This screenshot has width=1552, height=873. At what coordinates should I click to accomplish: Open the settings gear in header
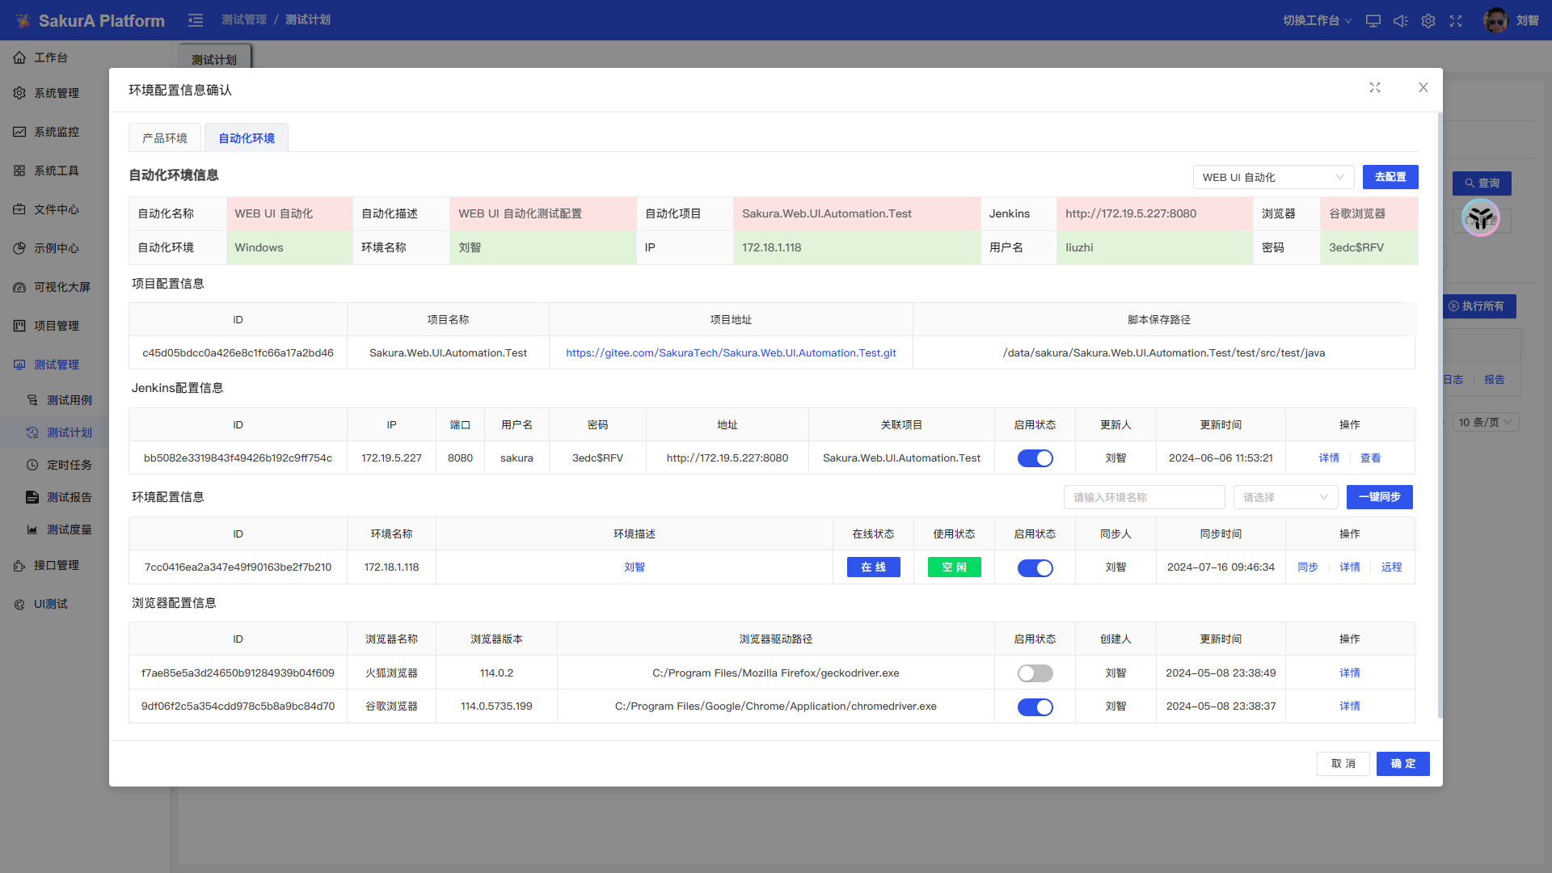[x=1428, y=21]
